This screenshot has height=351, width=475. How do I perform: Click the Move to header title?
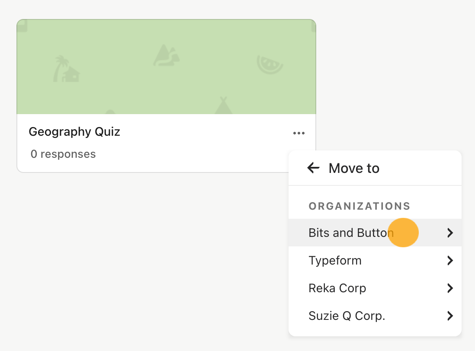tap(354, 168)
